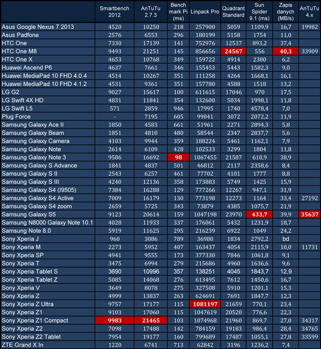
Task: Click the AnTuTu 2.7.3 column header
Action: pyautogui.click(x=150, y=12)
